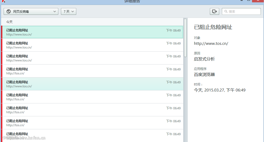Click the Kaspersky logo in the title bar
Image resolution: width=264 pixels, height=142 pixels.
click(x=4, y=1)
